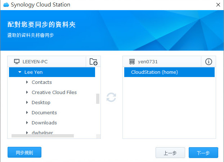Screen dimensions: 224x162
Task: Click the LEEYEN-PC computer icon
Action: click(17, 62)
